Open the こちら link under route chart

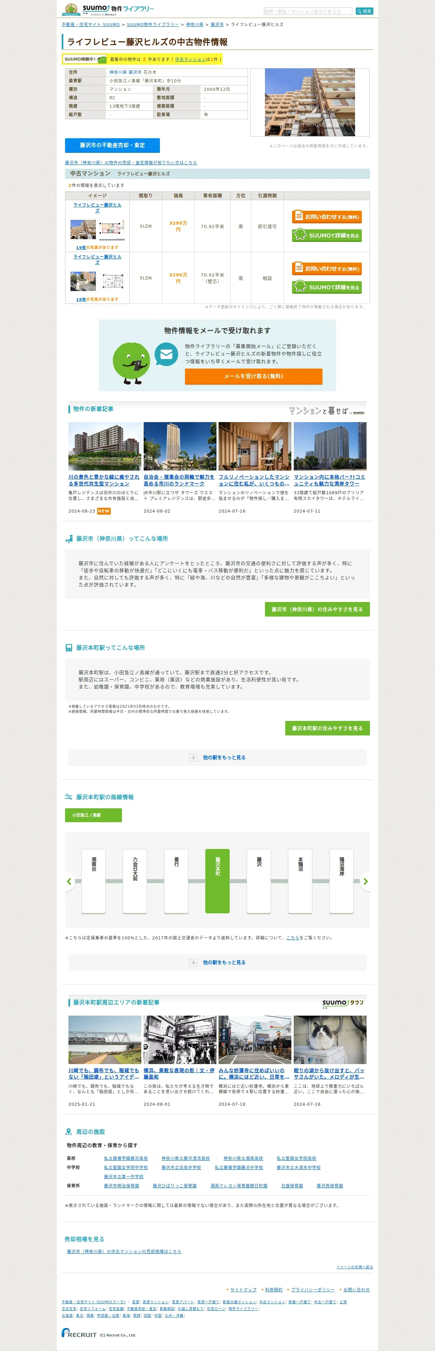click(x=293, y=938)
